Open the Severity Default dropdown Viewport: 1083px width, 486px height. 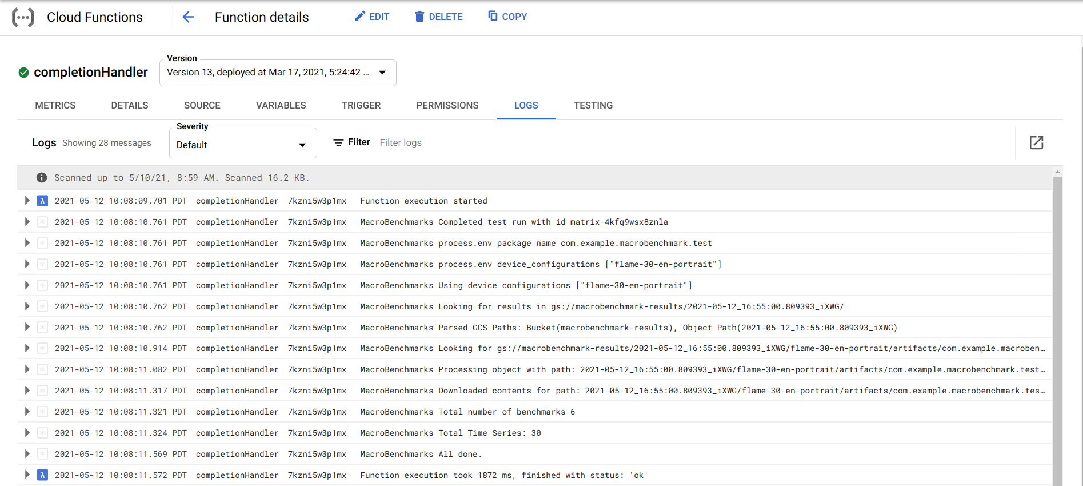(x=243, y=145)
